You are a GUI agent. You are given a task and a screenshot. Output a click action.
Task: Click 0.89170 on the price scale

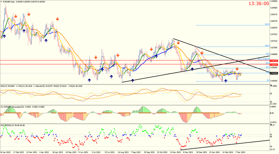274,14
